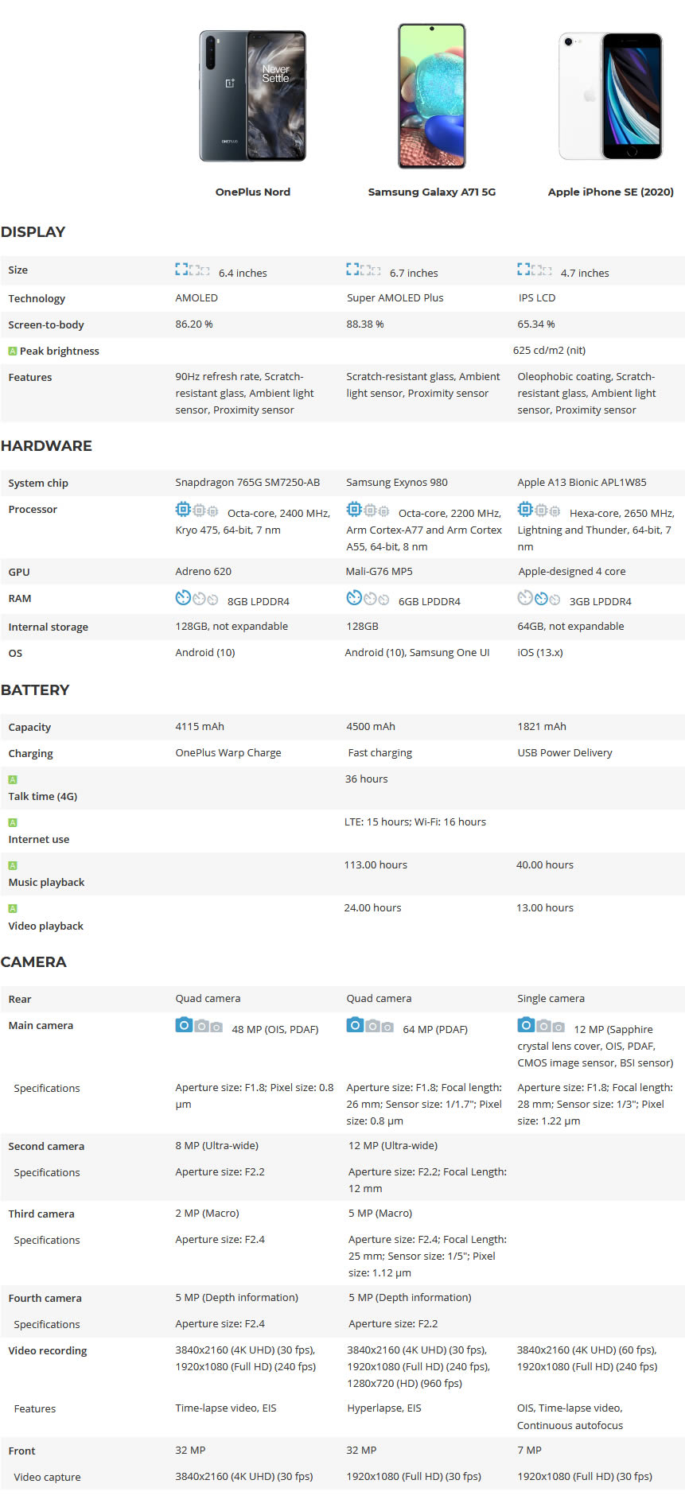The width and height of the screenshot is (685, 1511).
Task: Click the green icon above Talk time (4G)
Action: pos(13,779)
